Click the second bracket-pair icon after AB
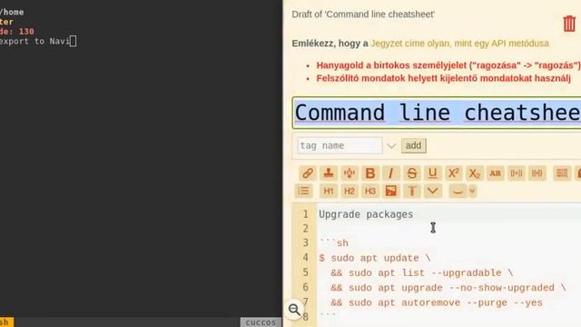This screenshot has width=581, height=327. [537, 173]
